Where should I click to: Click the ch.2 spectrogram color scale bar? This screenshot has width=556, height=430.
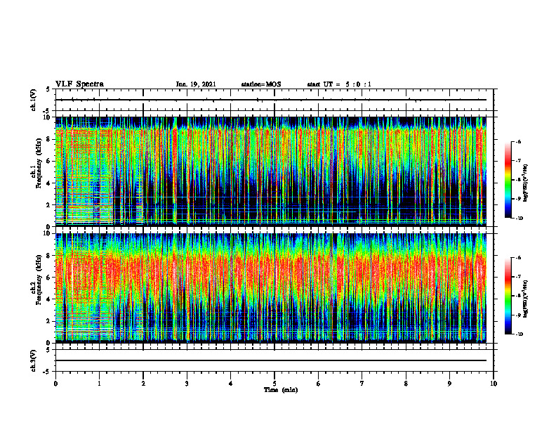508,296
